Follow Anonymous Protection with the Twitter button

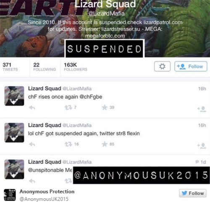193,193
